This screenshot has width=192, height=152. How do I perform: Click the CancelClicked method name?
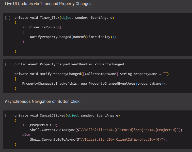[x=53, y=116]
